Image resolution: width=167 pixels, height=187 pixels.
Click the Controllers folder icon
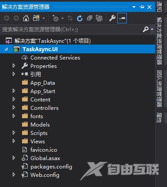(25, 108)
